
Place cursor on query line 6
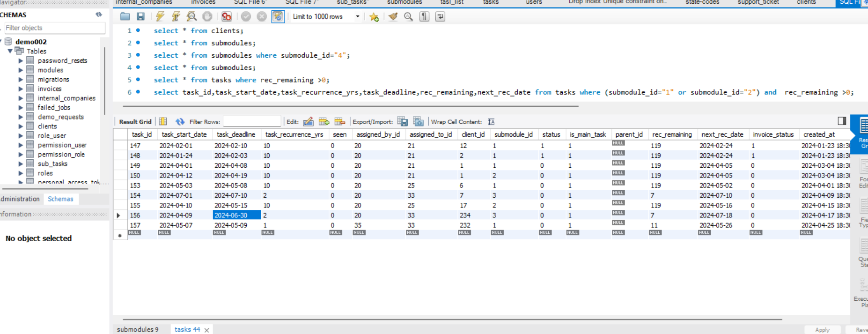click(x=503, y=92)
